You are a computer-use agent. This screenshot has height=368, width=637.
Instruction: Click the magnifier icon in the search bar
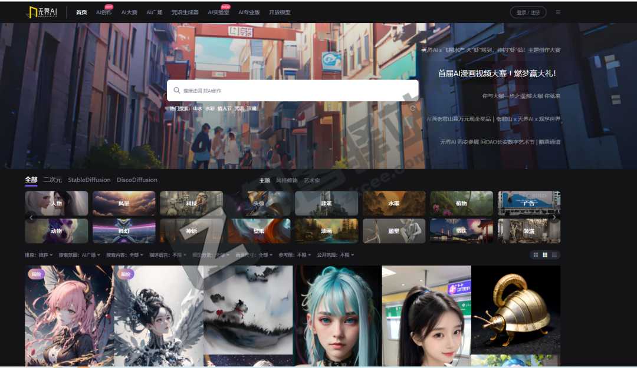click(176, 91)
